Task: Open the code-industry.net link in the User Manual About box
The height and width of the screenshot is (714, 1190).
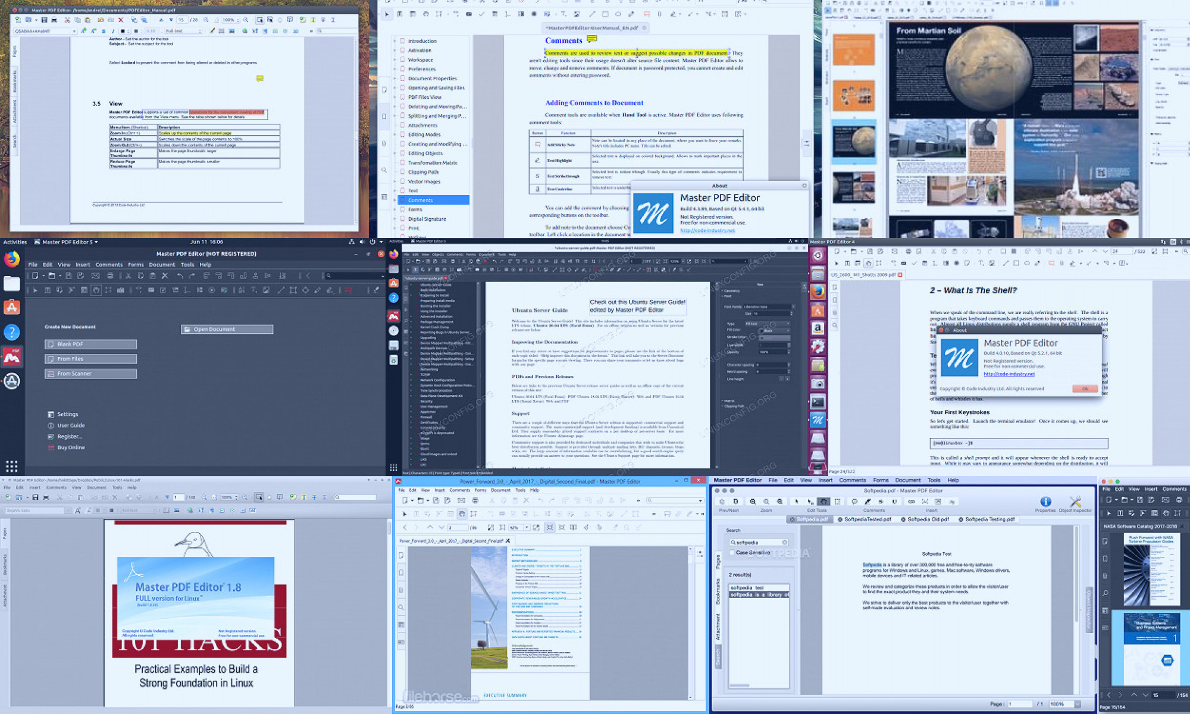Action: tap(707, 231)
